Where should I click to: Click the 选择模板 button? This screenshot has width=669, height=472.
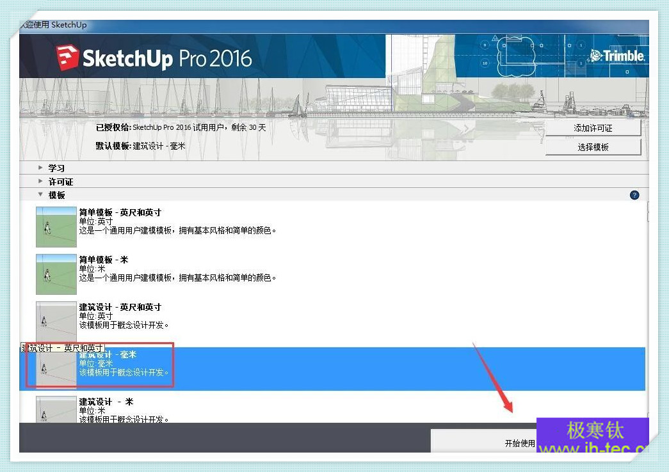593,147
